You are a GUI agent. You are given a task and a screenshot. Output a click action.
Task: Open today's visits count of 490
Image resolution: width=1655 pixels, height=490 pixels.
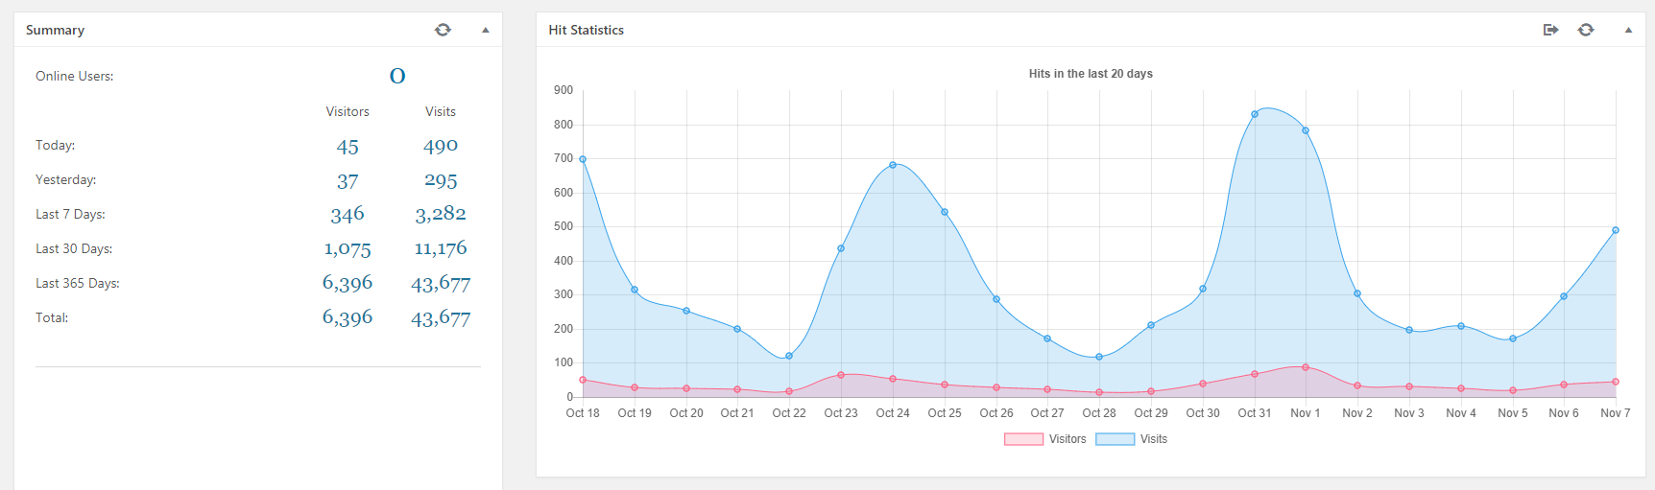tap(441, 146)
